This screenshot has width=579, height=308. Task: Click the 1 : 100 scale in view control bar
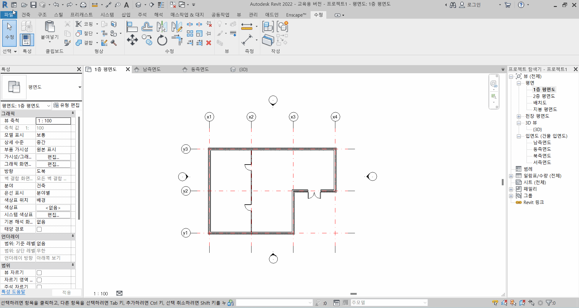pyautogui.click(x=101, y=294)
